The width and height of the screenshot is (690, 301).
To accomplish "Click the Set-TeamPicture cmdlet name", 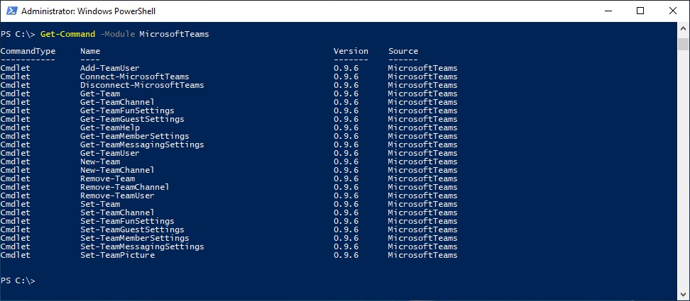I will 117,256.
